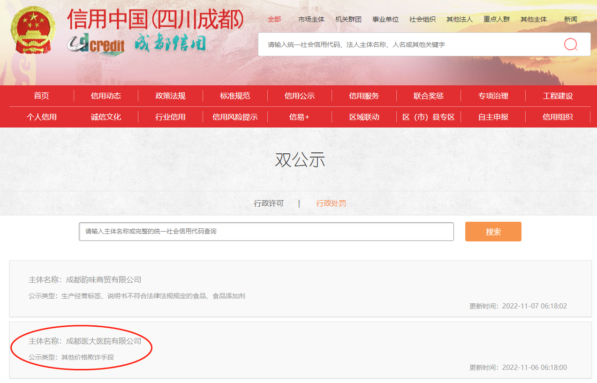Switch to the 行政许可 tab
Viewport: 597px width, 383px height.
[x=269, y=203]
